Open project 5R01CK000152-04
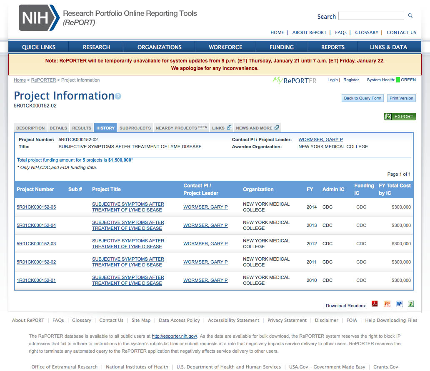The image size is (430, 371). (x=36, y=226)
